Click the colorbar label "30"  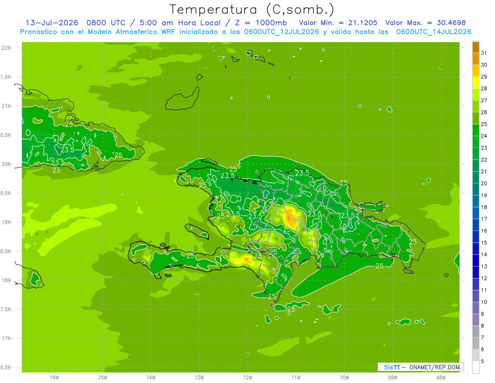click(x=484, y=65)
